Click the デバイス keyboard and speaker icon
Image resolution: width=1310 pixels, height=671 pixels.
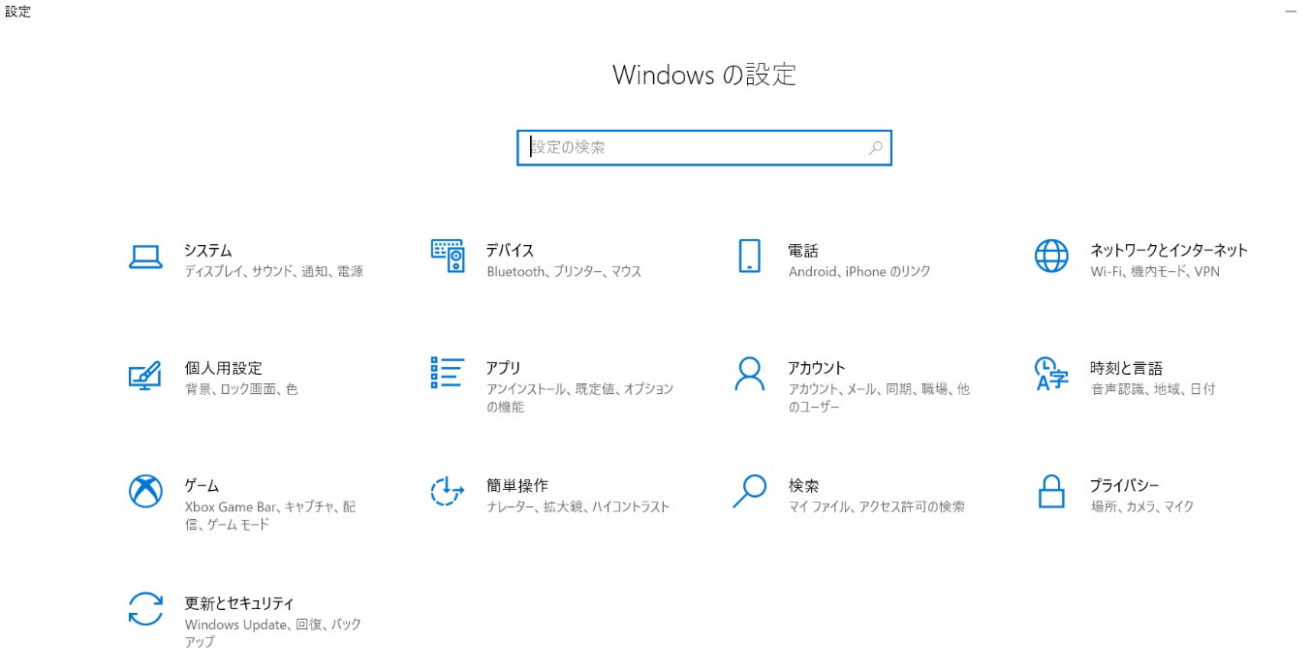[x=448, y=256]
